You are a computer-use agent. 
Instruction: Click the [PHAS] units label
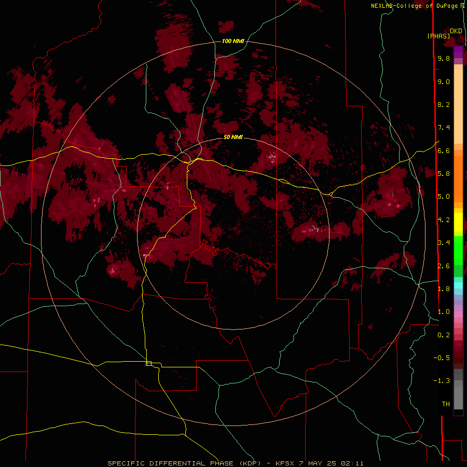pos(438,36)
